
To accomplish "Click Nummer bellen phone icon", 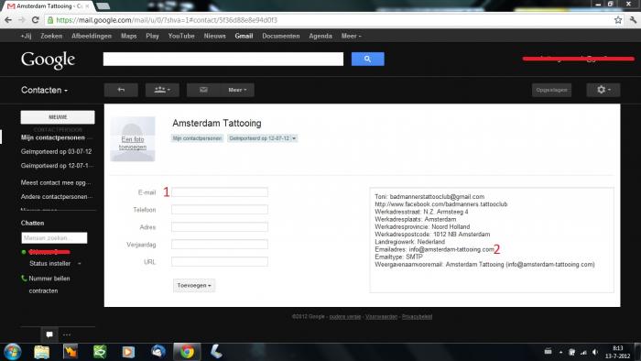I will [x=24, y=279].
